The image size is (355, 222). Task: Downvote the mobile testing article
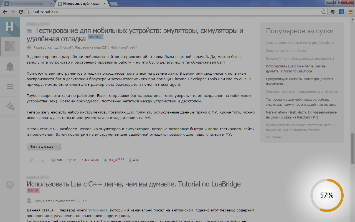click(x=42, y=160)
